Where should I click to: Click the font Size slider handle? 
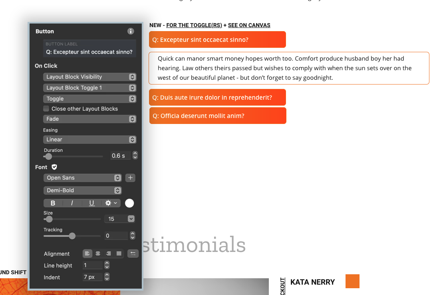(x=49, y=219)
